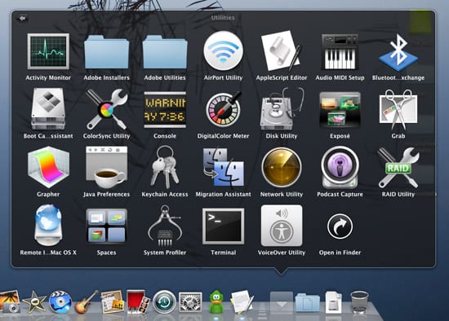Open the Grab screenshot utility
Image resolution: width=449 pixels, height=321 pixels.
(398, 110)
